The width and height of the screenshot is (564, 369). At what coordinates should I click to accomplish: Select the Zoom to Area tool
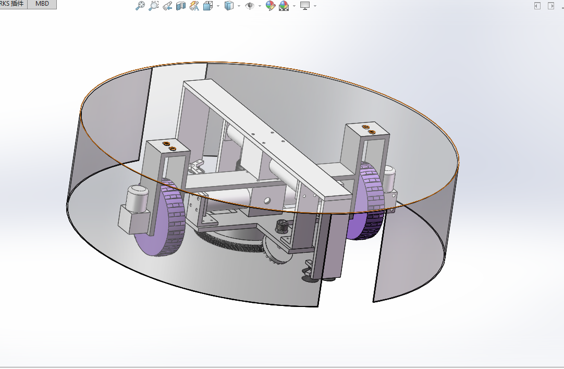[154, 6]
